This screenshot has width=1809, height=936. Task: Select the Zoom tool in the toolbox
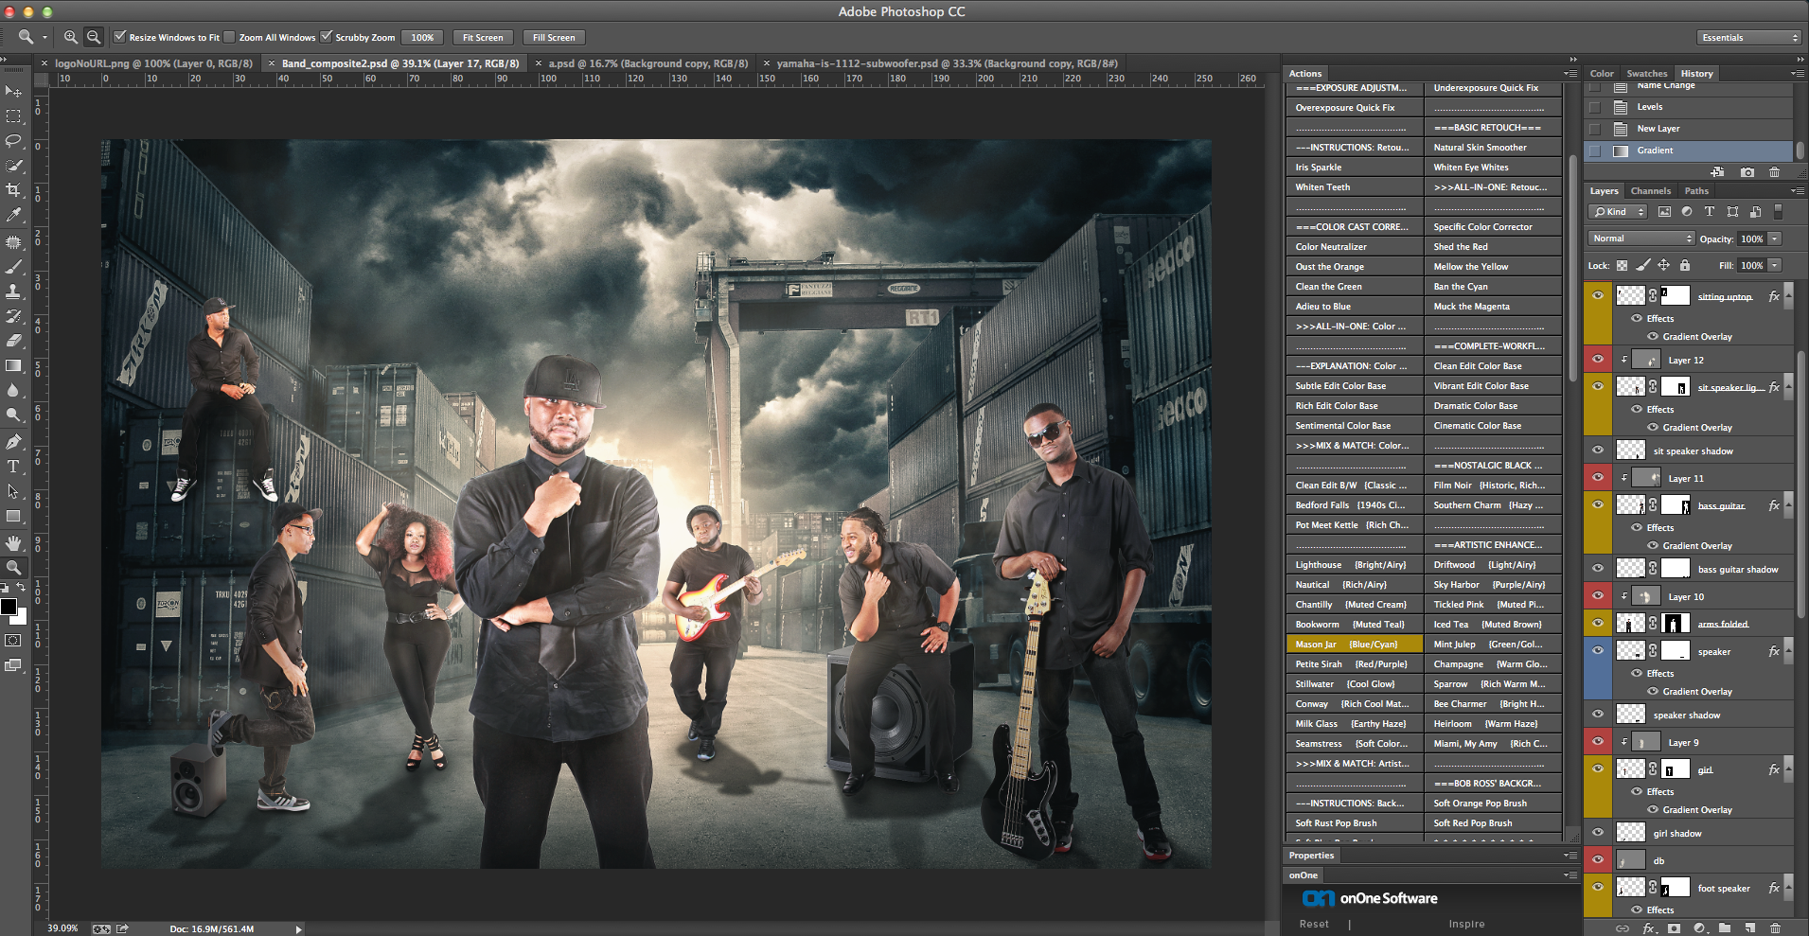coord(13,568)
